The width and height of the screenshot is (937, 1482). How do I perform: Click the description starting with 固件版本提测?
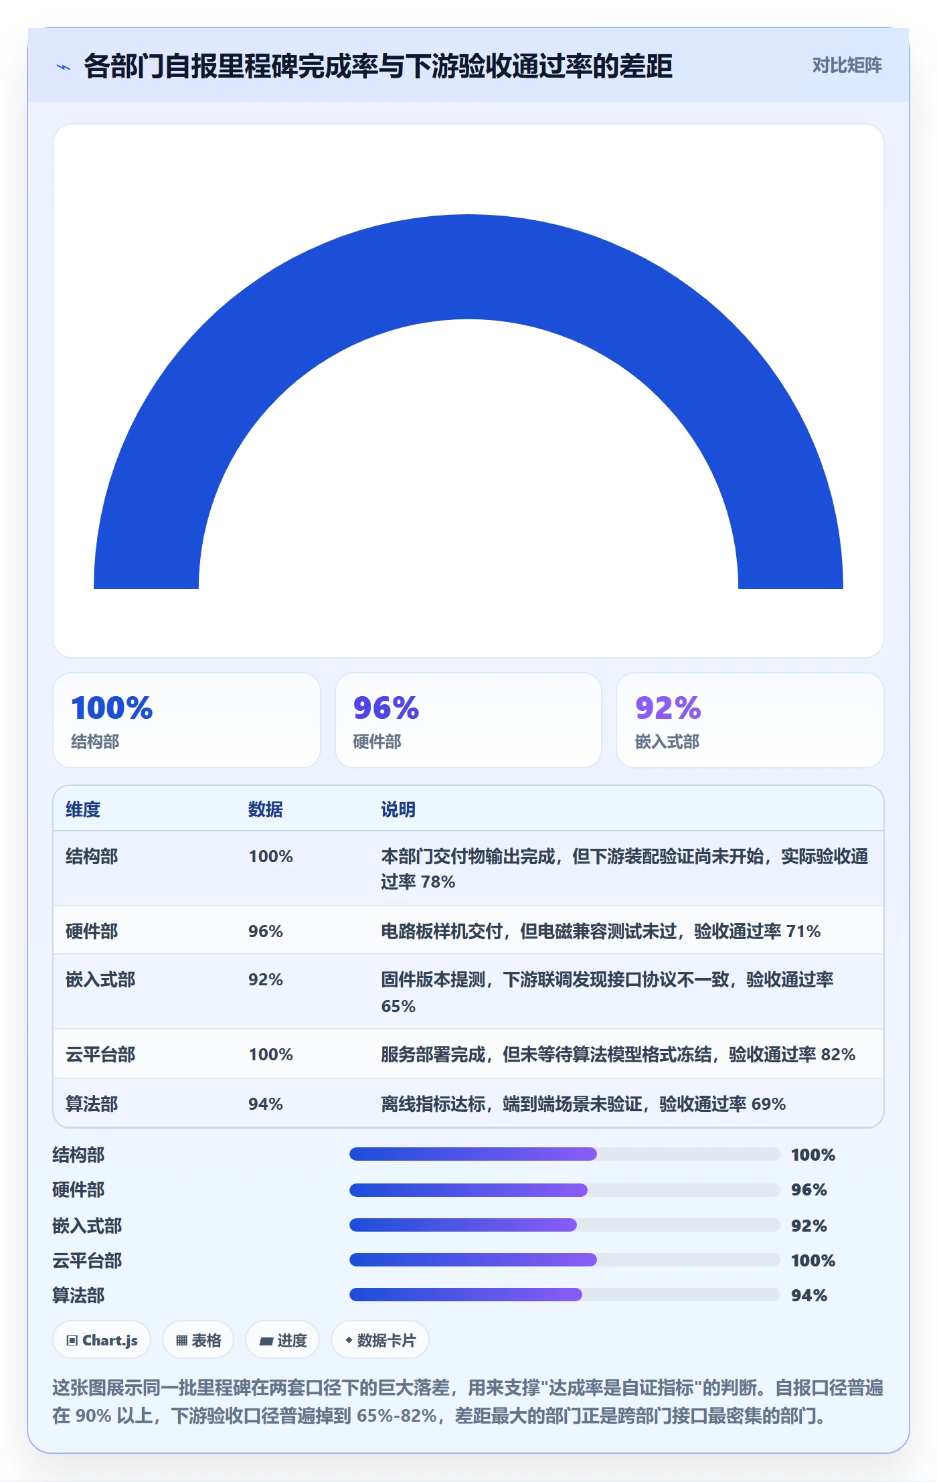click(x=607, y=993)
